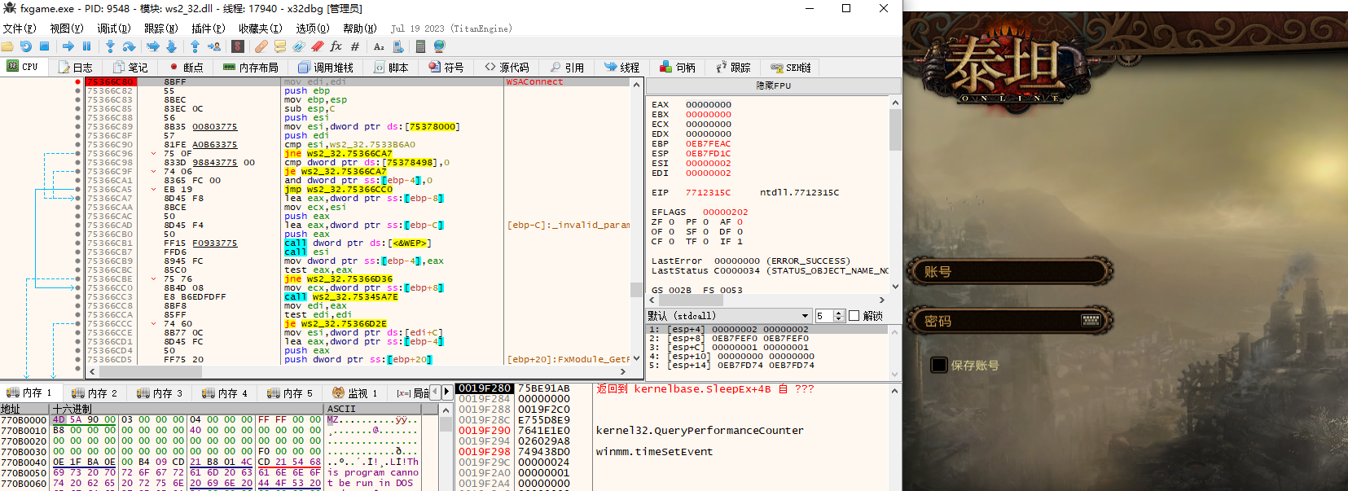The height and width of the screenshot is (491, 1348).
Task: Switch to the 线程 tab
Action: 621,67
